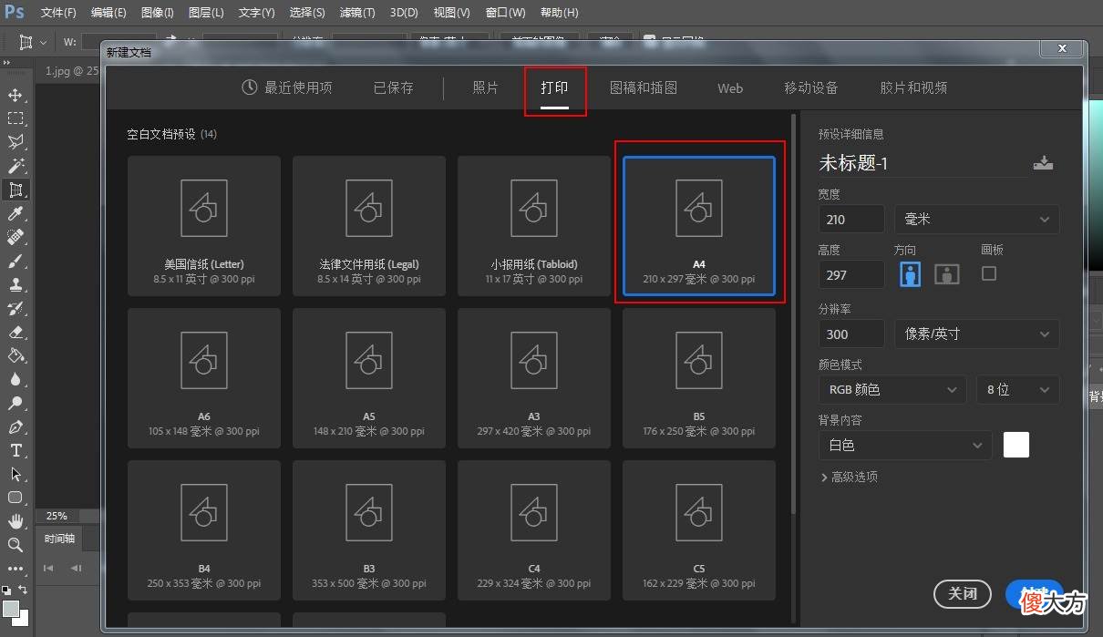Select the Move tool
This screenshot has width=1103, height=637.
pyautogui.click(x=15, y=95)
